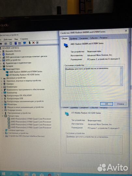Switch to Сведения tab in AMD Radeon 6600M dialog
This screenshot has width=132, height=176.
tap(83, 38)
